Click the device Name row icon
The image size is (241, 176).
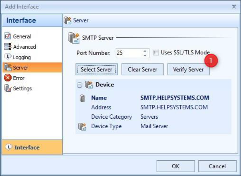82,98
